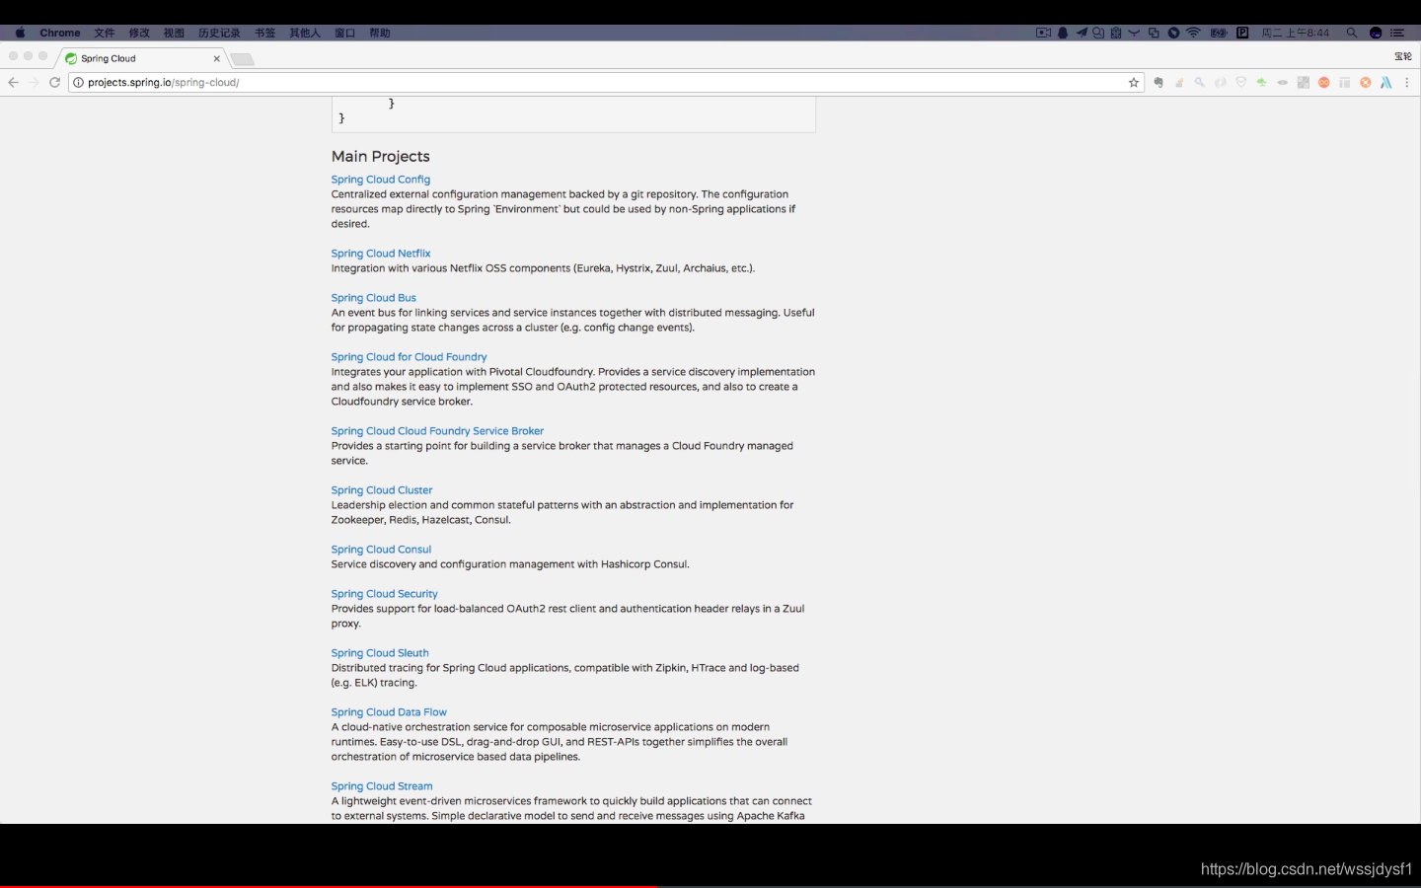Click the Main Projects heading

pyautogui.click(x=381, y=156)
